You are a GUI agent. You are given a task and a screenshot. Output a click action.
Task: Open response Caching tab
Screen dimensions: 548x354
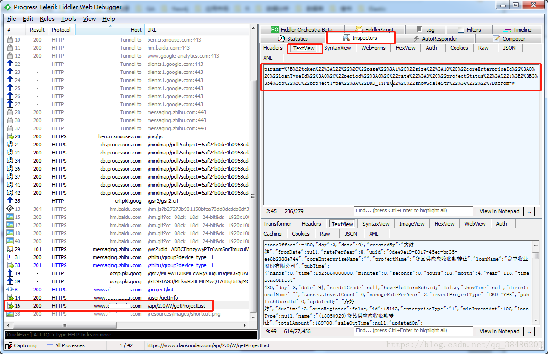click(x=272, y=234)
